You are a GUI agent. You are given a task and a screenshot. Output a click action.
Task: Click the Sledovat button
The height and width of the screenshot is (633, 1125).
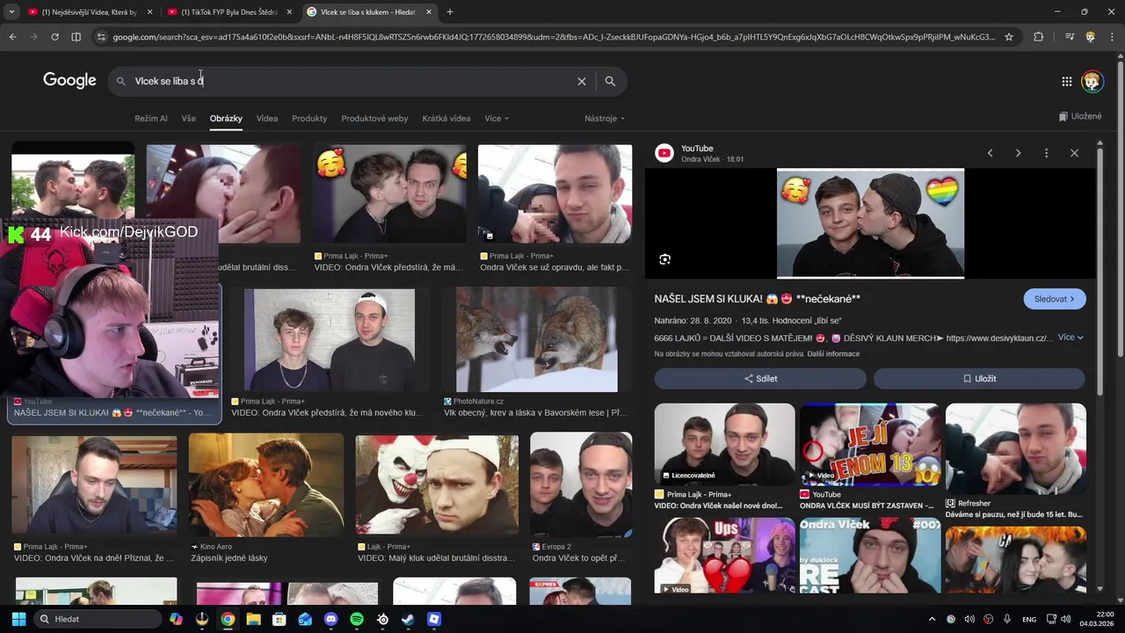pyautogui.click(x=1055, y=299)
